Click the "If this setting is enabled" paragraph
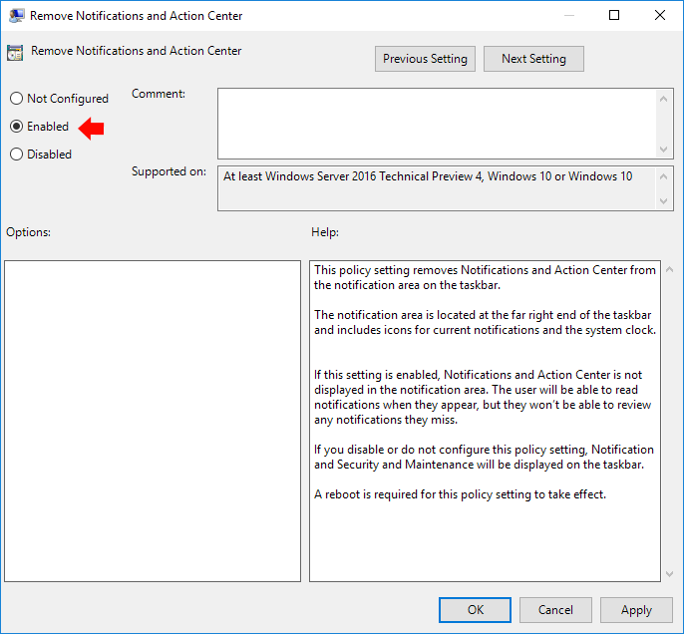Viewport: 684px width, 634px height. point(483,397)
